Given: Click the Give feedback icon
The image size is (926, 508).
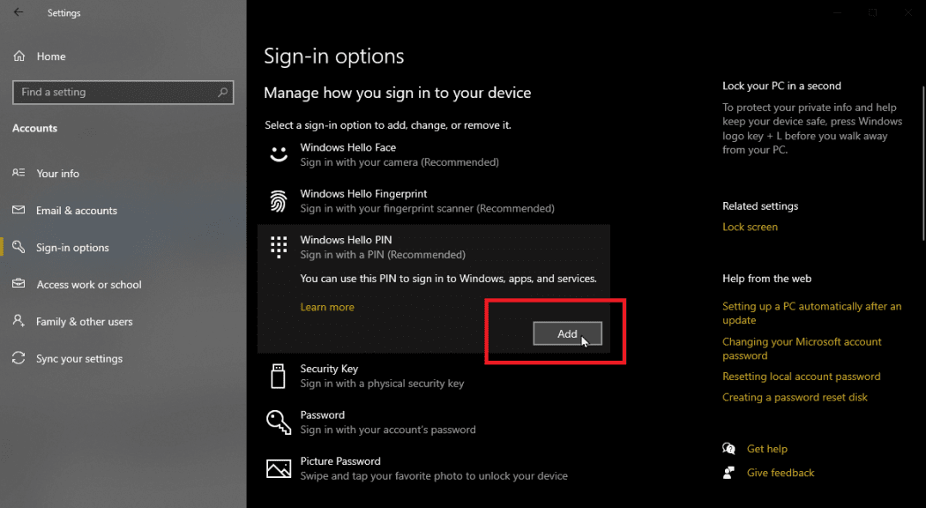Looking at the screenshot, I should click(728, 472).
